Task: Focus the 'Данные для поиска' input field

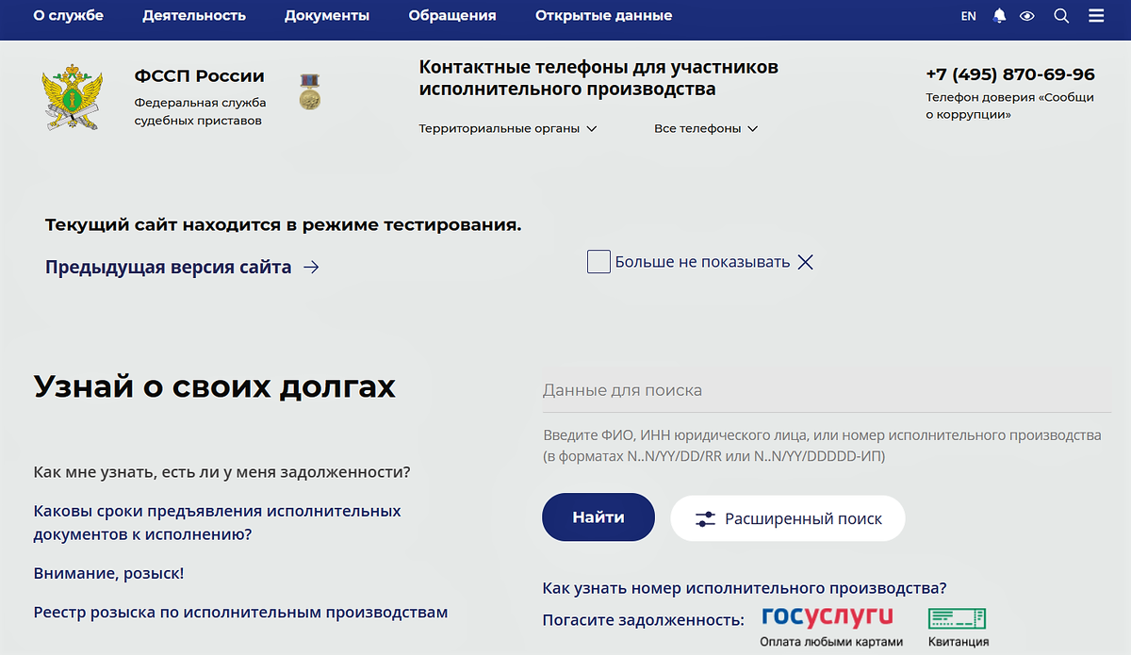Action: 827,390
